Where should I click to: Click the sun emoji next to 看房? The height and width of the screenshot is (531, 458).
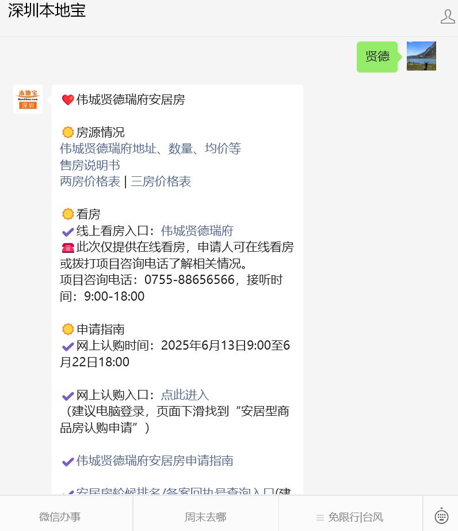point(68,214)
